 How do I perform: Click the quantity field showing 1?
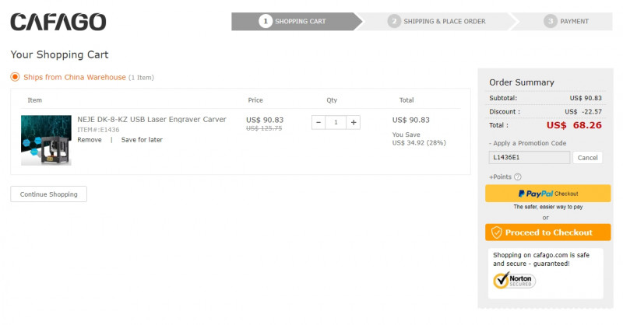pos(336,122)
